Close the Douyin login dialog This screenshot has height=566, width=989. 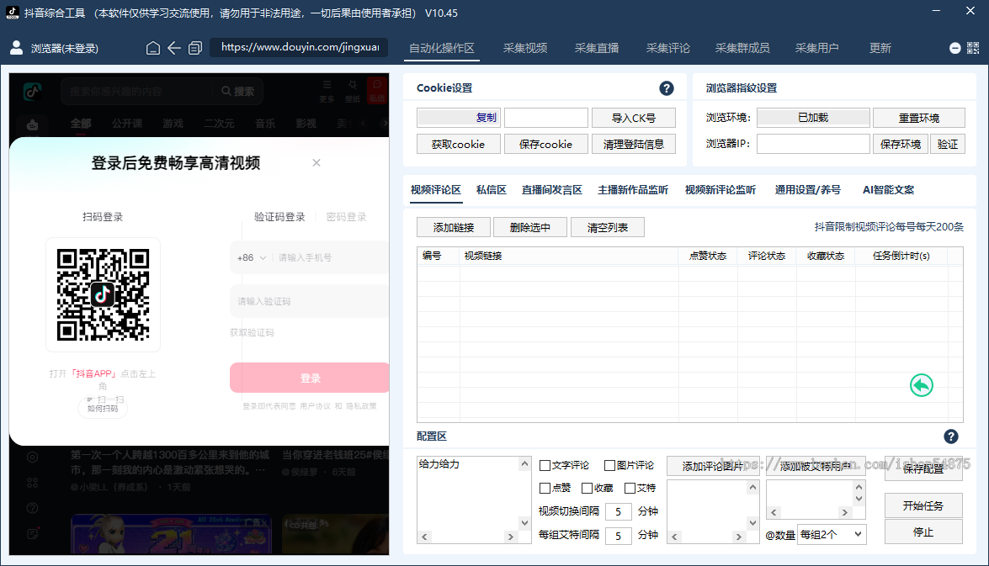316,162
